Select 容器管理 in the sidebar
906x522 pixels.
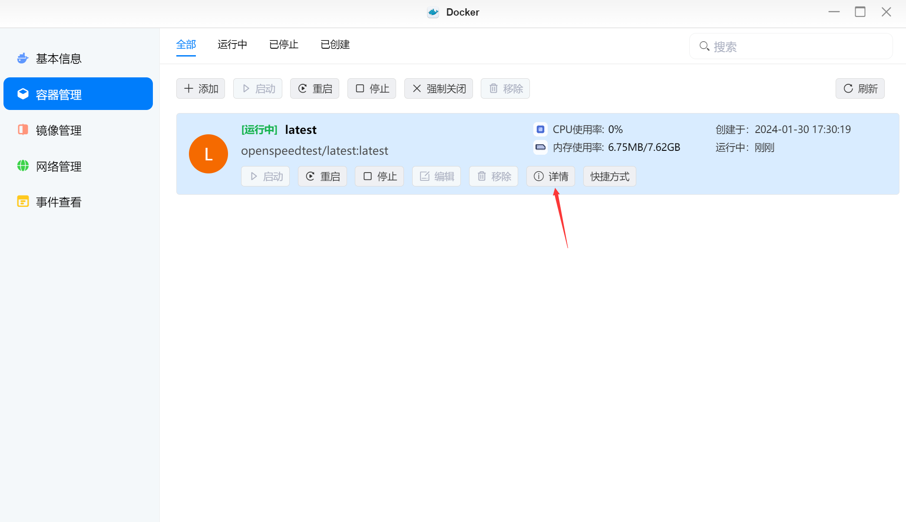click(x=78, y=94)
